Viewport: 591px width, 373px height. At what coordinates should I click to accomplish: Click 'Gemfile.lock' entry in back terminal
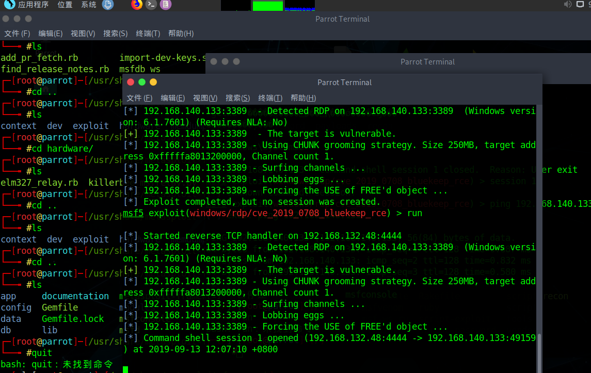pyautogui.click(x=73, y=319)
